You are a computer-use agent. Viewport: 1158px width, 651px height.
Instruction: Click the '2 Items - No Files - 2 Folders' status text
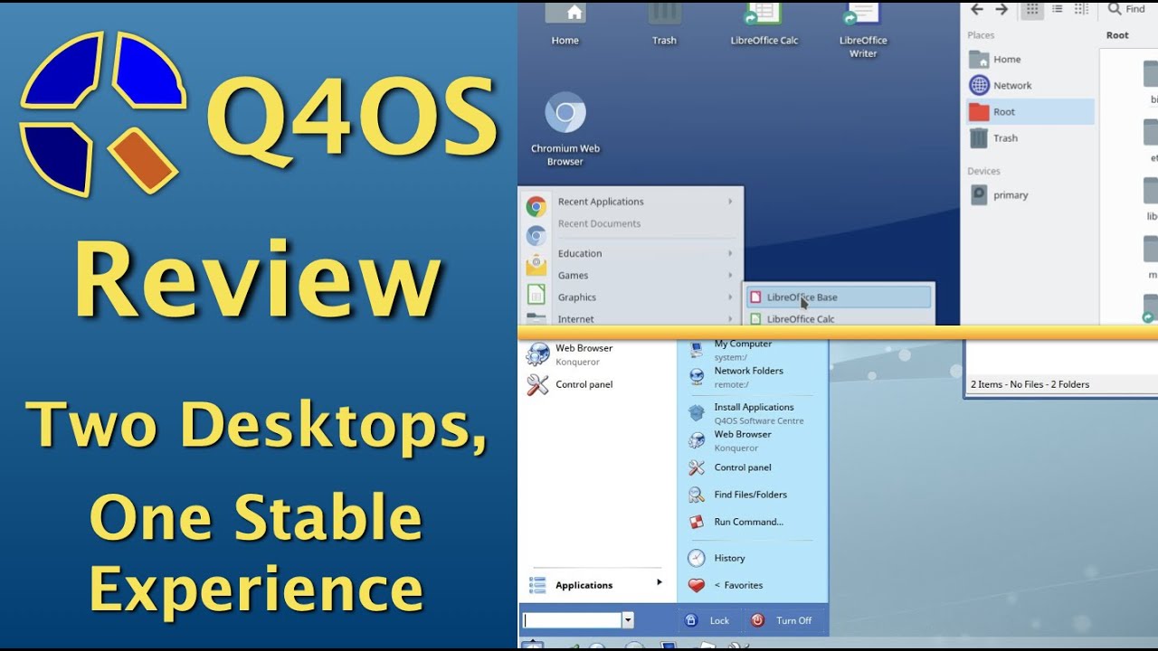tap(1030, 384)
